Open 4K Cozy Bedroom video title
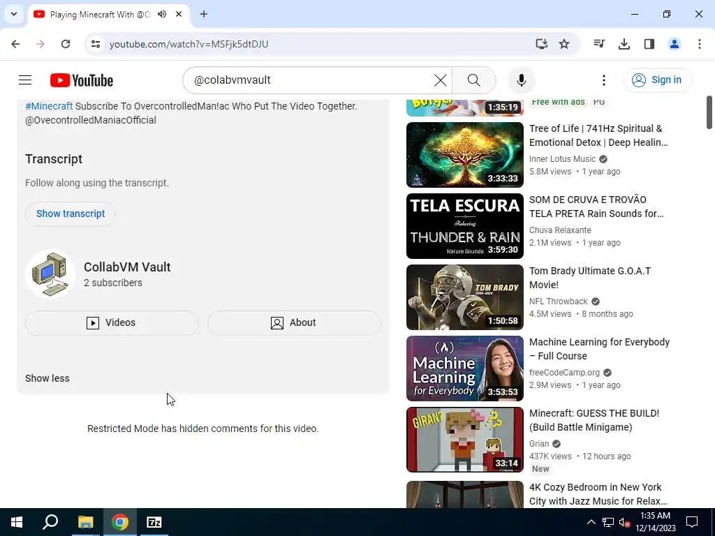The width and height of the screenshot is (715, 536). [x=598, y=494]
